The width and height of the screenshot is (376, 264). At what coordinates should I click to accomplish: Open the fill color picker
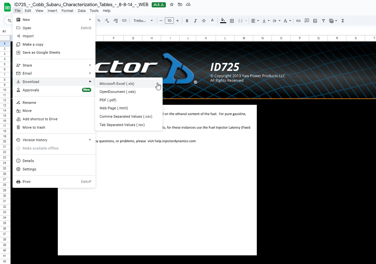tap(223, 21)
